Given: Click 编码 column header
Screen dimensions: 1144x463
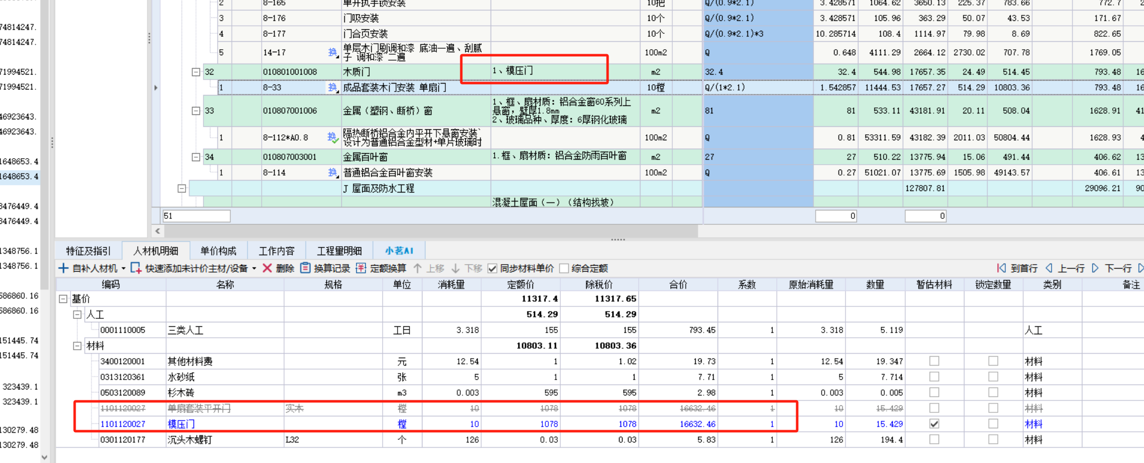Looking at the screenshot, I should 111,285.
